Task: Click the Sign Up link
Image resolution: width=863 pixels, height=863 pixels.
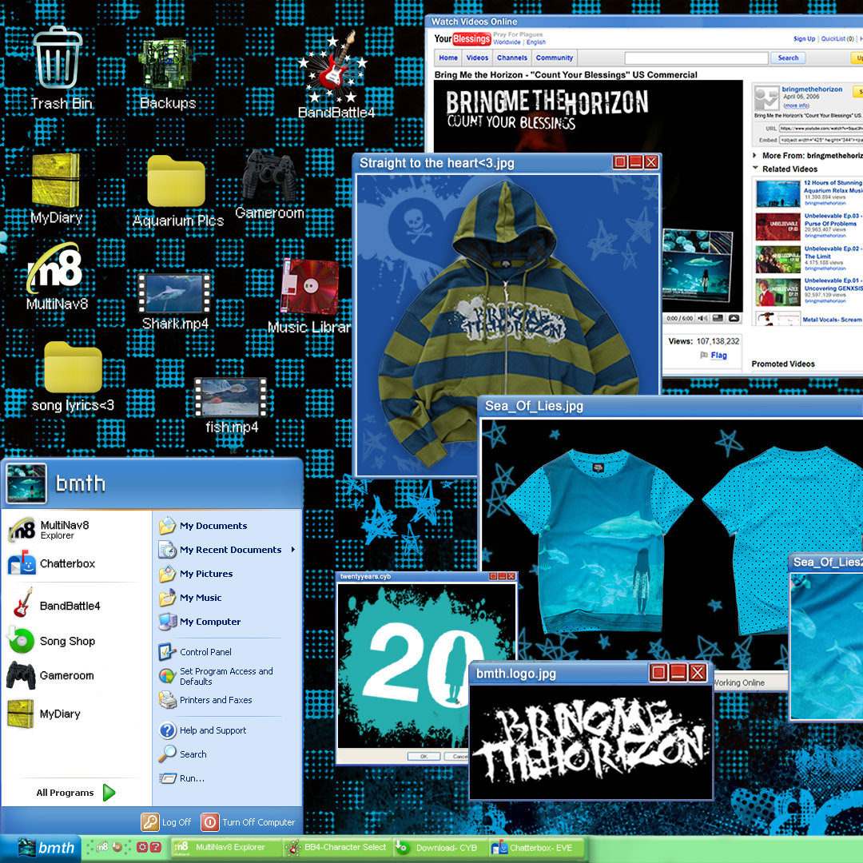Action: click(804, 39)
